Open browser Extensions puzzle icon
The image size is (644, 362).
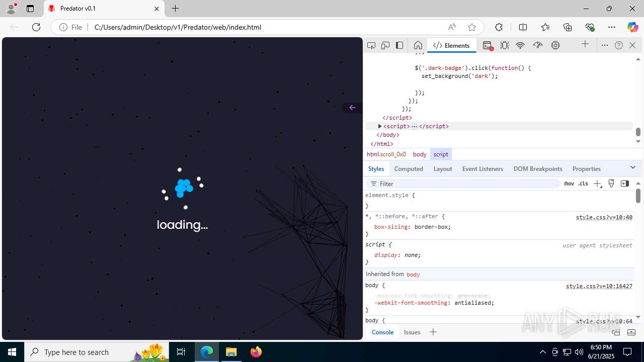(499, 27)
